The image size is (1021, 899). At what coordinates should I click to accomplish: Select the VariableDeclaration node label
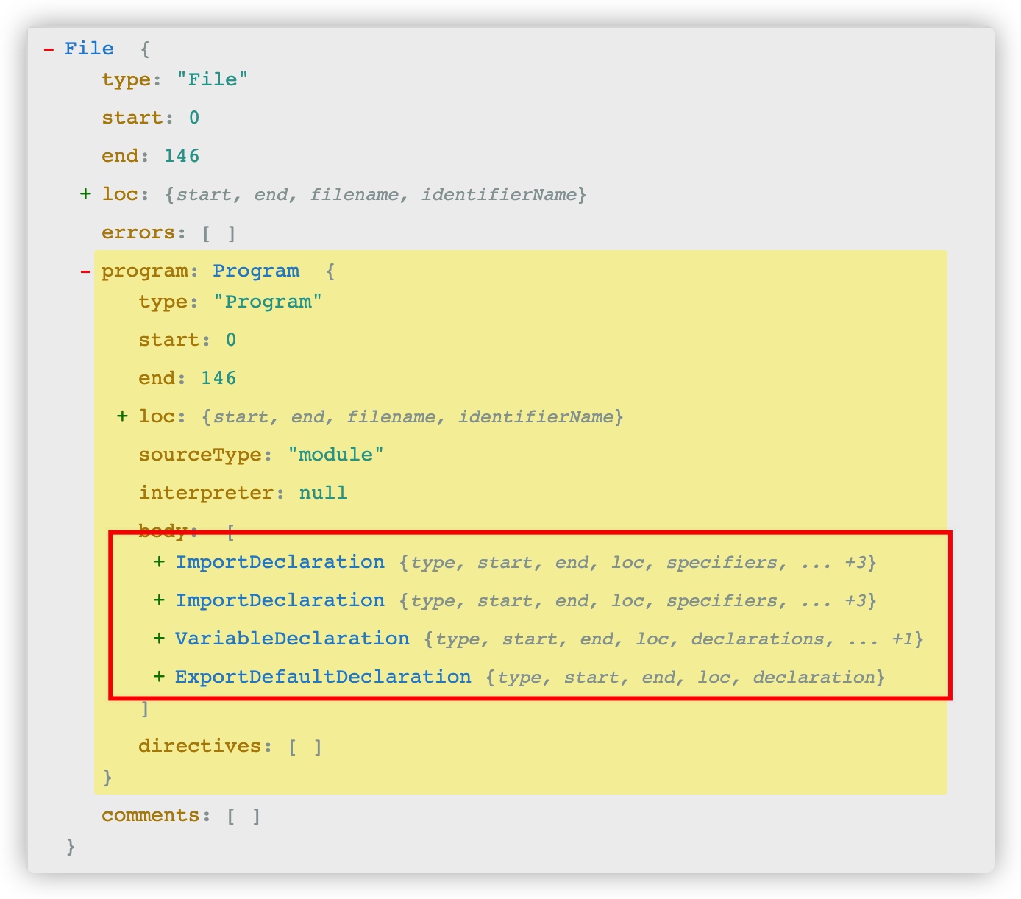pyautogui.click(x=292, y=639)
